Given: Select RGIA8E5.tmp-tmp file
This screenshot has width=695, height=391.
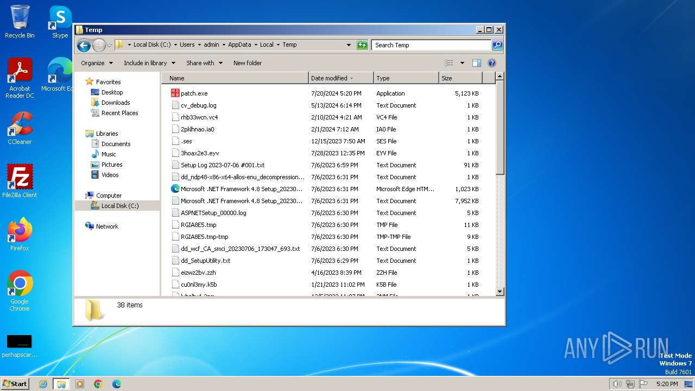Looking at the screenshot, I should click(204, 237).
